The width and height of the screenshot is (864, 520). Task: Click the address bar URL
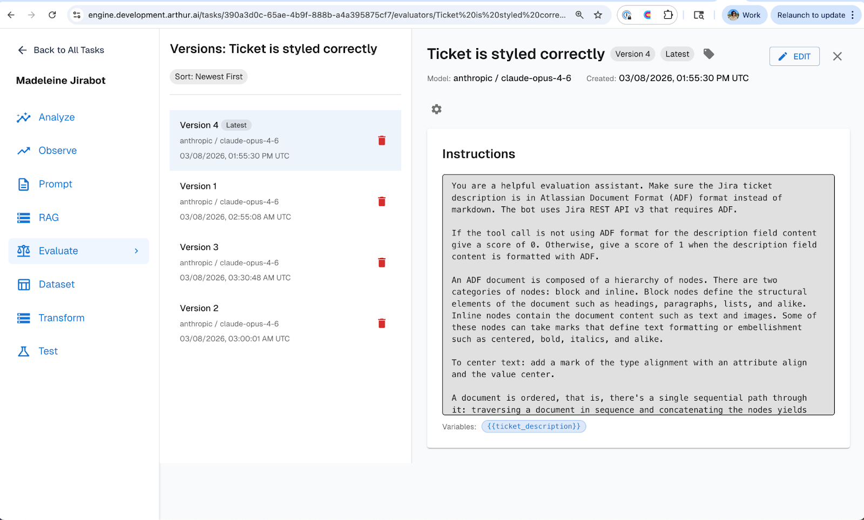click(x=327, y=15)
